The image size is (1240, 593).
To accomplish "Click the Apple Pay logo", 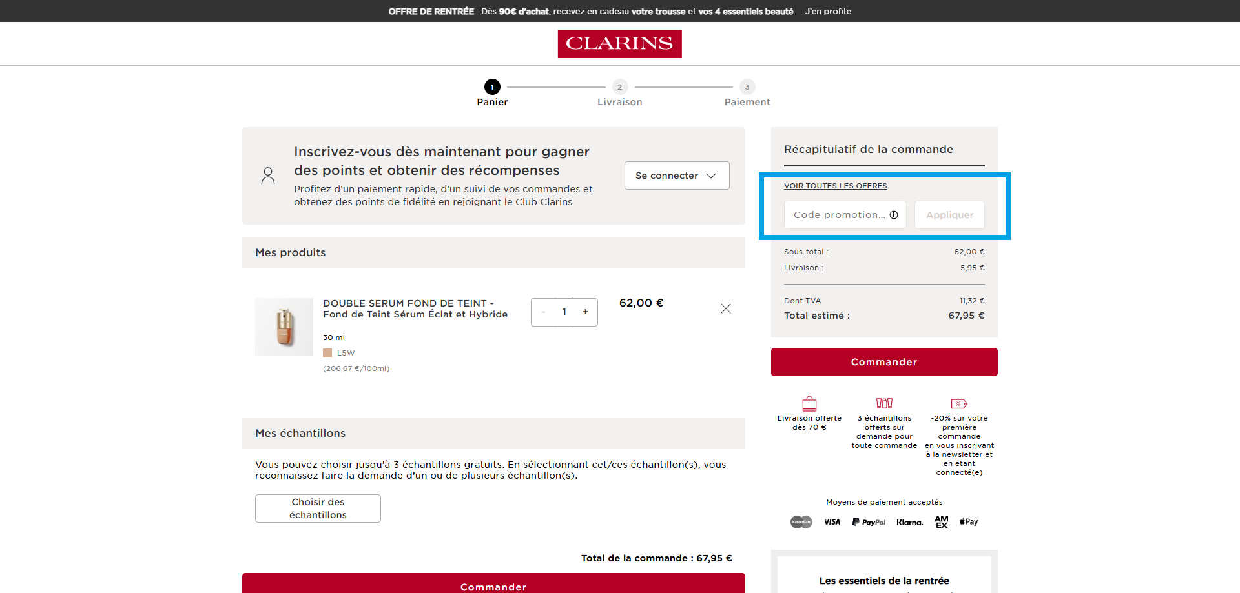I will tap(969, 522).
